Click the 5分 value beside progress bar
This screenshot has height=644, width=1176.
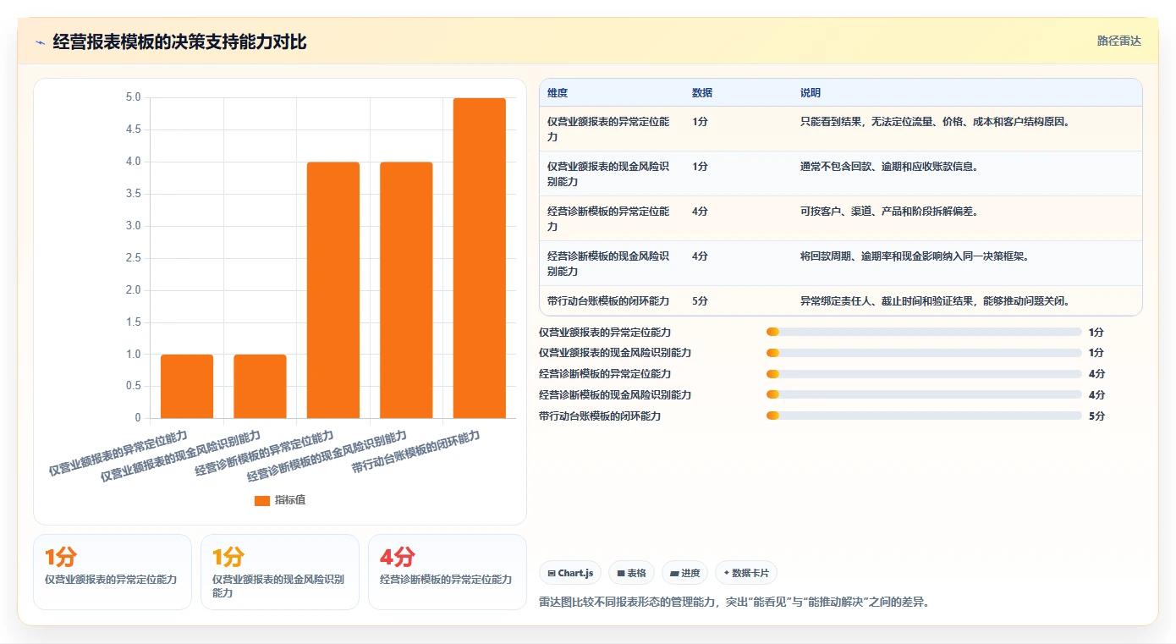point(1096,416)
